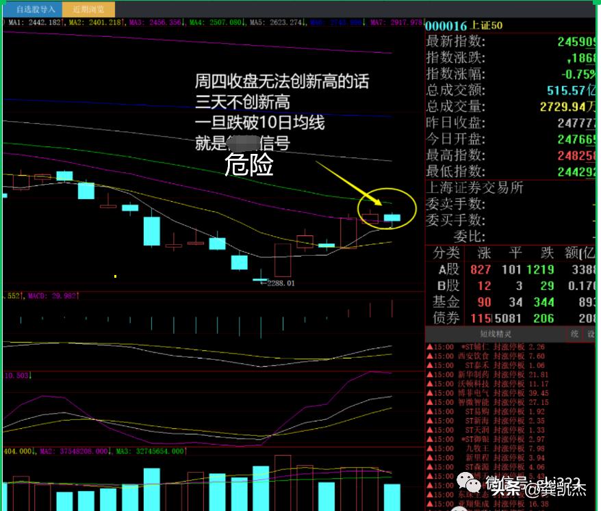Select the MA1: 2442.182 indicator label
Screen dimensions: 601x511
point(36,23)
